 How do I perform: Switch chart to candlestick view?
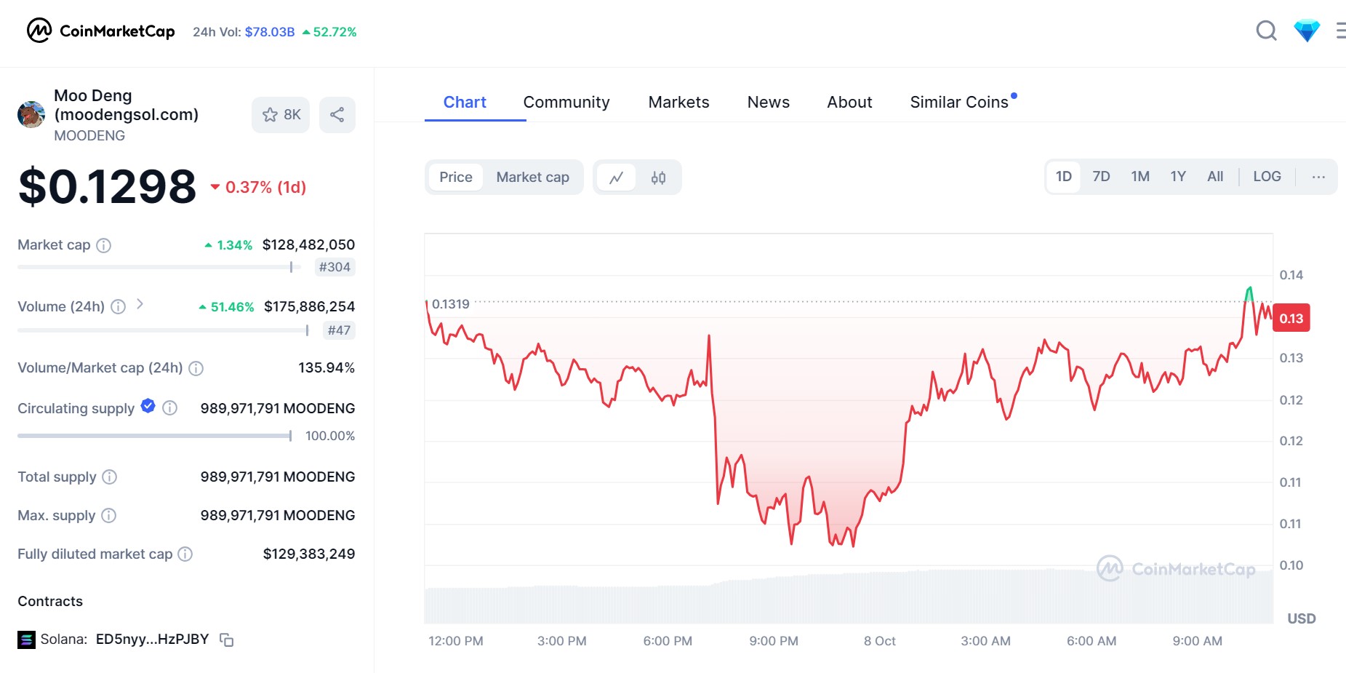click(658, 178)
